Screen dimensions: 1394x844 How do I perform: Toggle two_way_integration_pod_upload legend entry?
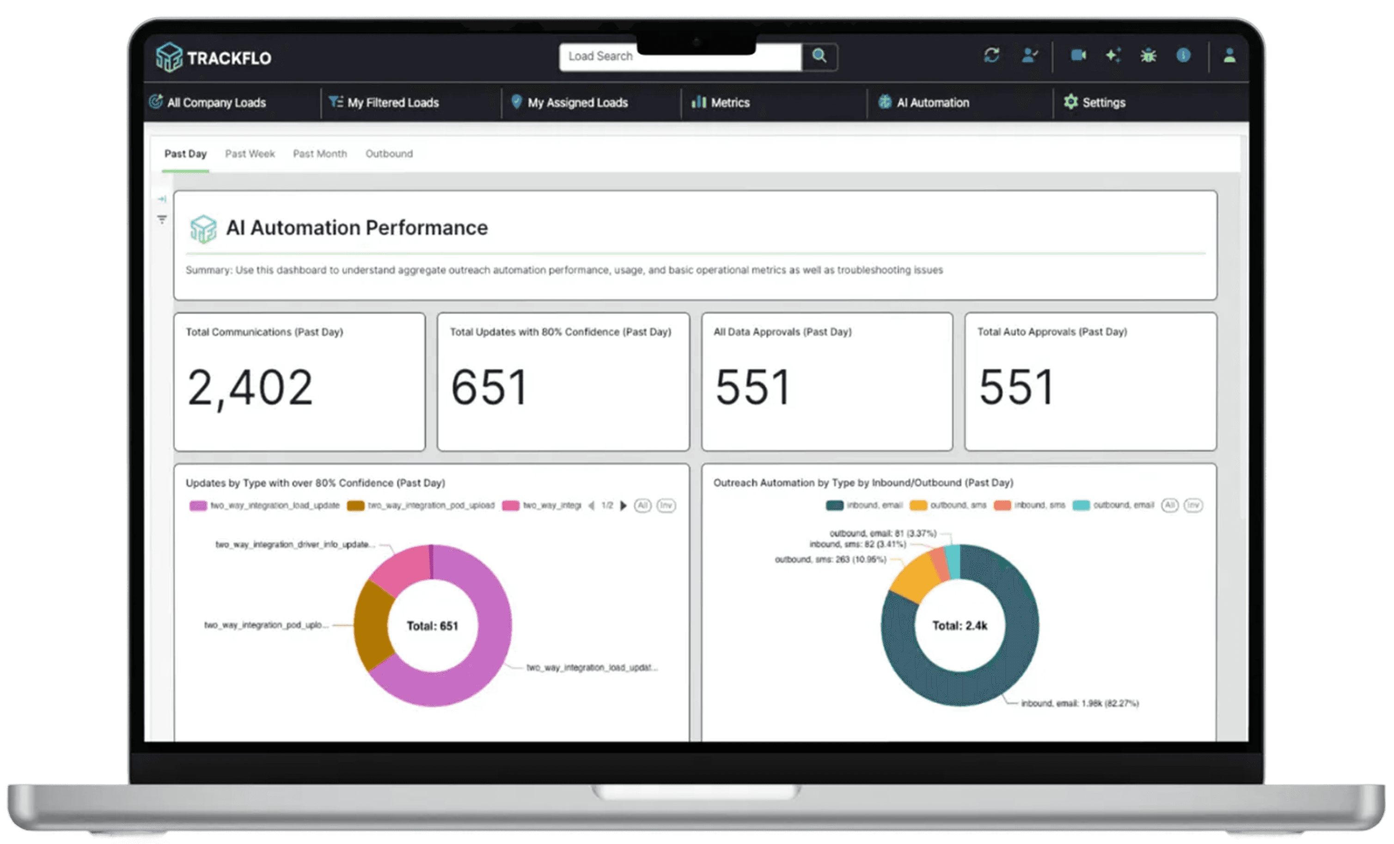coord(421,505)
